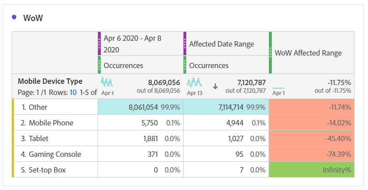Click the Apr 6 sparkline chart
The width and height of the screenshot is (368, 190).
107,82
